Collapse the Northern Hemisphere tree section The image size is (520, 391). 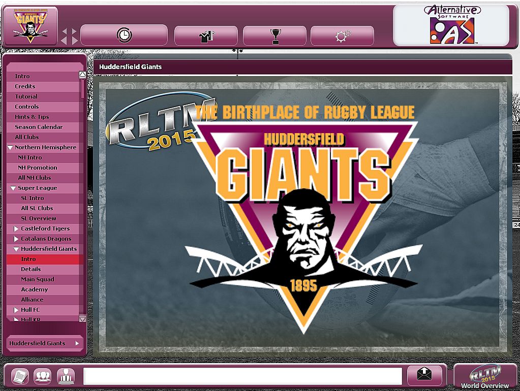[x=10, y=147]
